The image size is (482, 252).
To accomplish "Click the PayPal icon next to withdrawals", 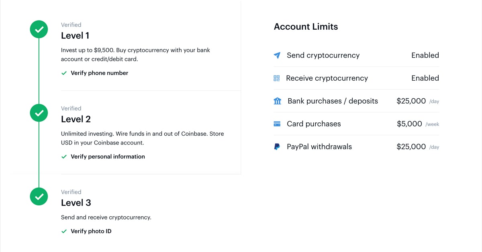I will [277, 146].
